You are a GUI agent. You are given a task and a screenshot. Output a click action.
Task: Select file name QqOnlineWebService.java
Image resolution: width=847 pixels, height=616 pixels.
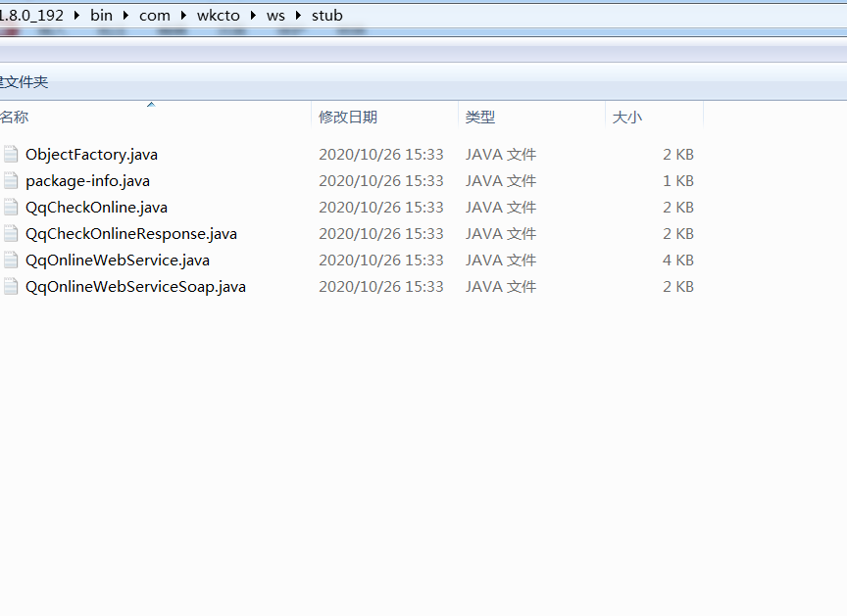[118, 260]
